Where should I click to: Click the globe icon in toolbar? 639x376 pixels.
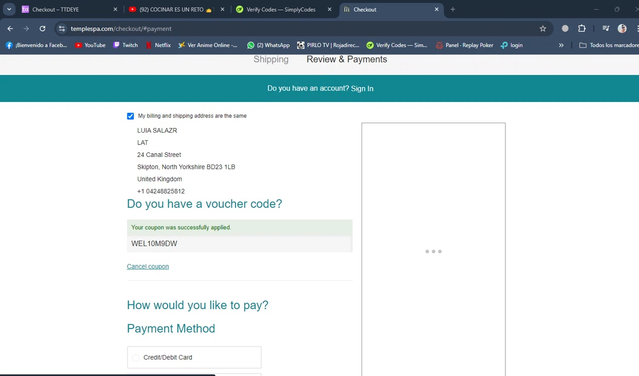[565, 29]
